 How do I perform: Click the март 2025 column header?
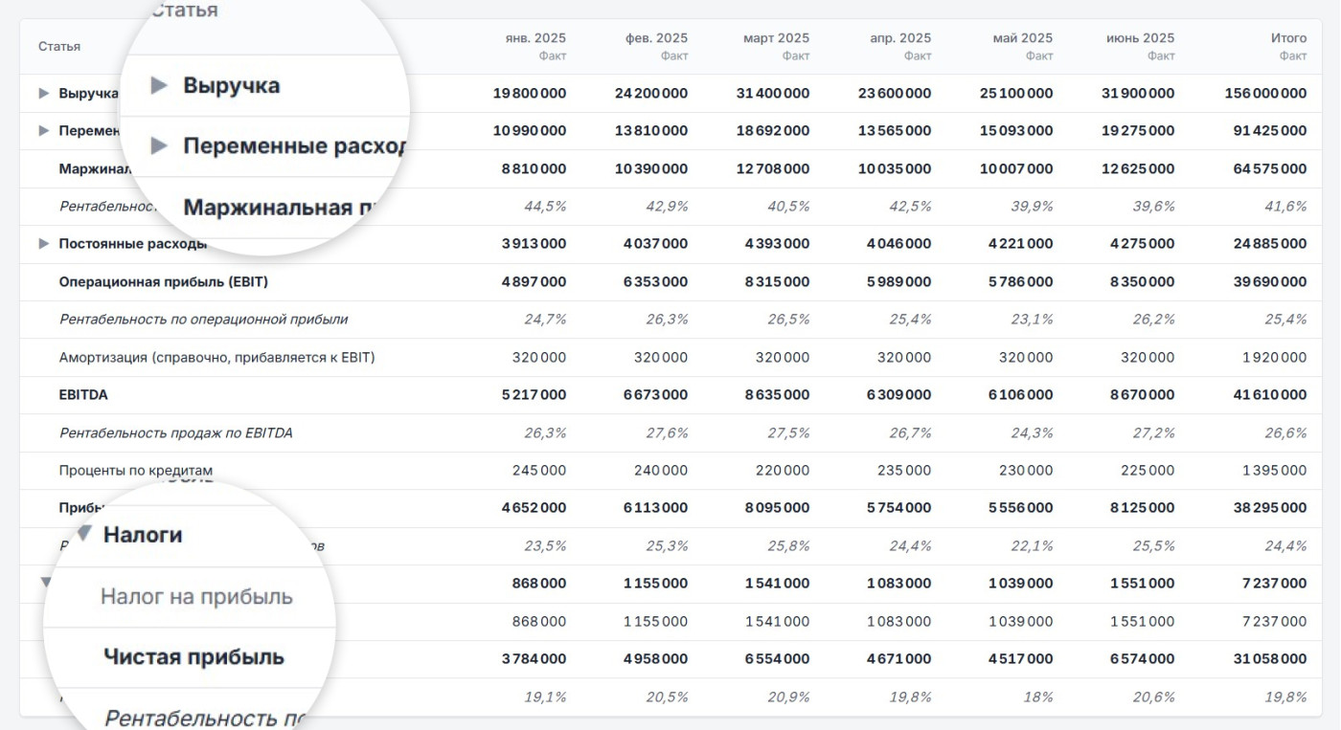click(776, 38)
